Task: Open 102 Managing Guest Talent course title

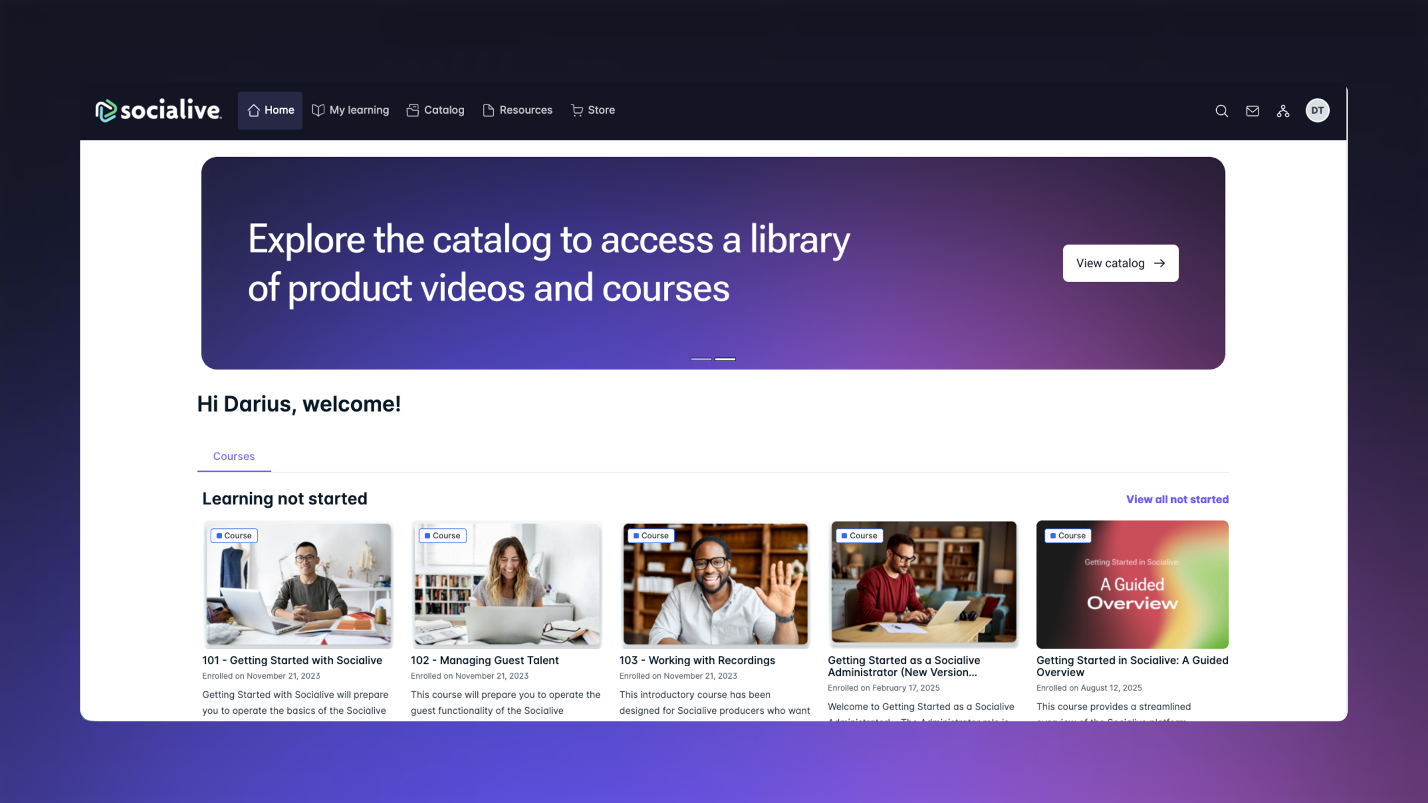Action: click(484, 660)
